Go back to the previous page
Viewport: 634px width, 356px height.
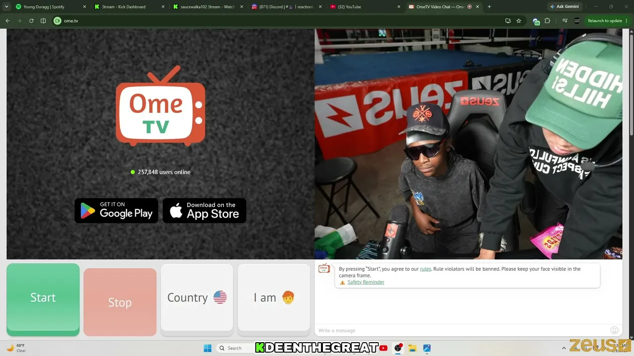(7, 21)
